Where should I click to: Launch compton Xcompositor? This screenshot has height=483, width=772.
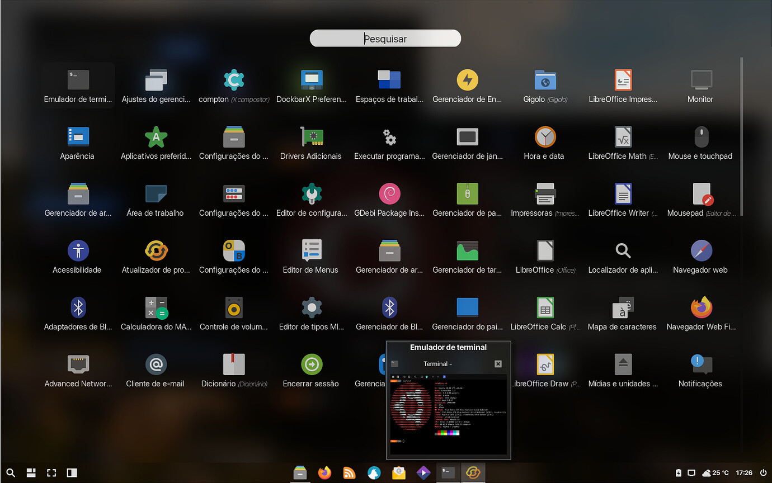point(234,86)
